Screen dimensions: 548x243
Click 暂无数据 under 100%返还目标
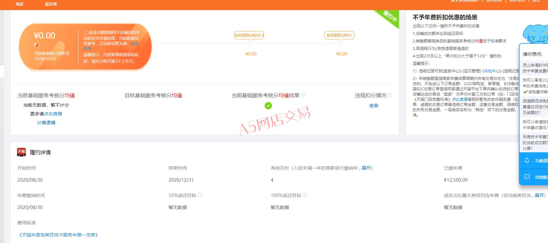tap(280, 207)
